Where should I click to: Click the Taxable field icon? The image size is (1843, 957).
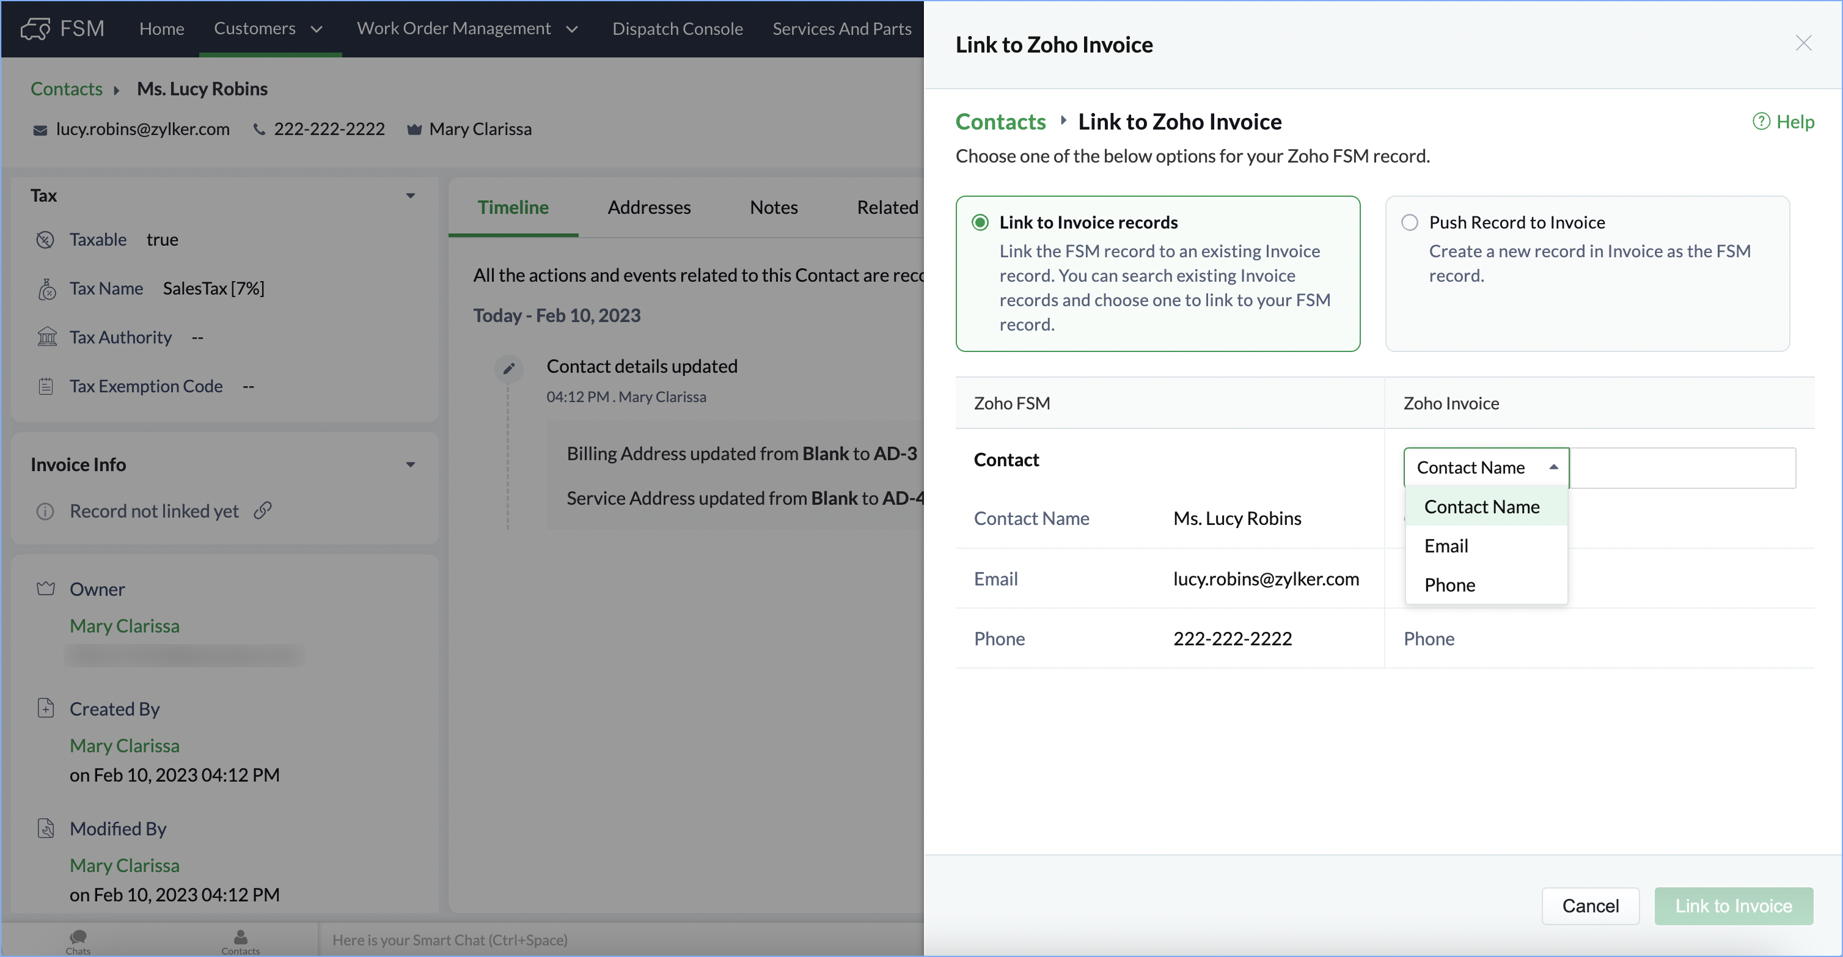45,240
